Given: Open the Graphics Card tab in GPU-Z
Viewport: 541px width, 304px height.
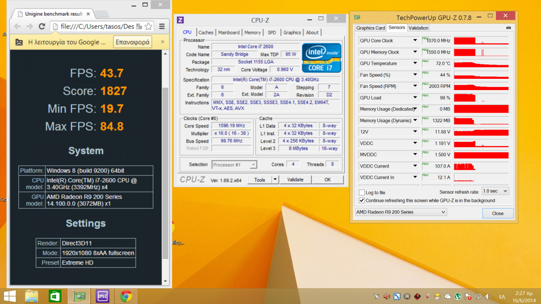Looking at the screenshot, I should 371,28.
